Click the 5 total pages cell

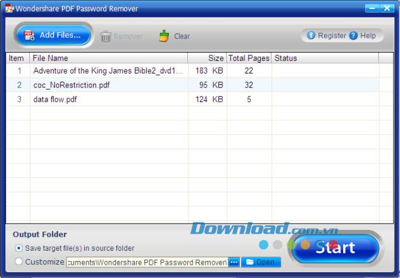click(249, 99)
